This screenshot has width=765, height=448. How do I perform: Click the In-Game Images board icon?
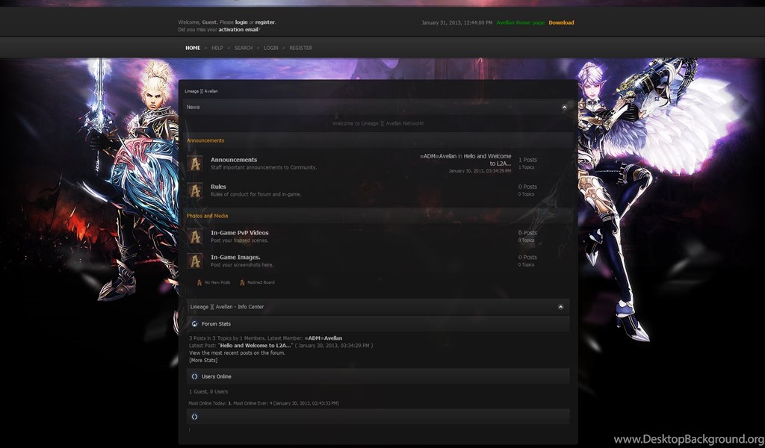pyautogui.click(x=195, y=261)
